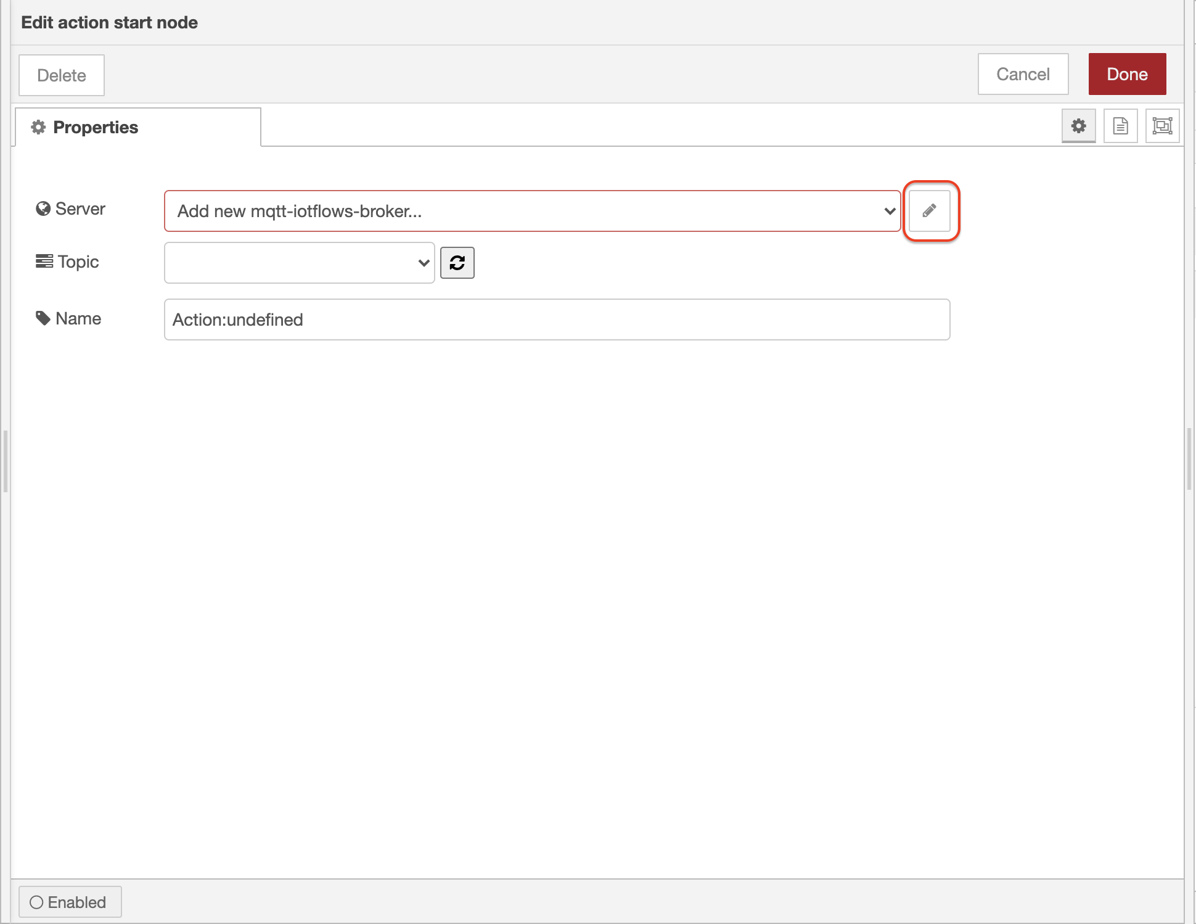1196x924 pixels.
Task: Refresh the topic list
Action: tap(457, 263)
